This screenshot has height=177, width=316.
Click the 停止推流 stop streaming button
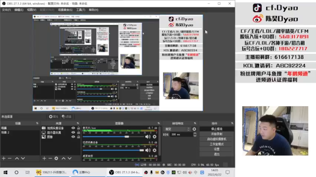click(216, 129)
